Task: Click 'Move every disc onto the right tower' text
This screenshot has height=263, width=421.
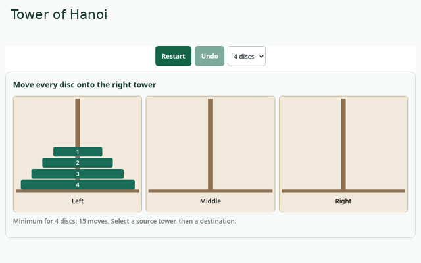Action: tap(85, 85)
